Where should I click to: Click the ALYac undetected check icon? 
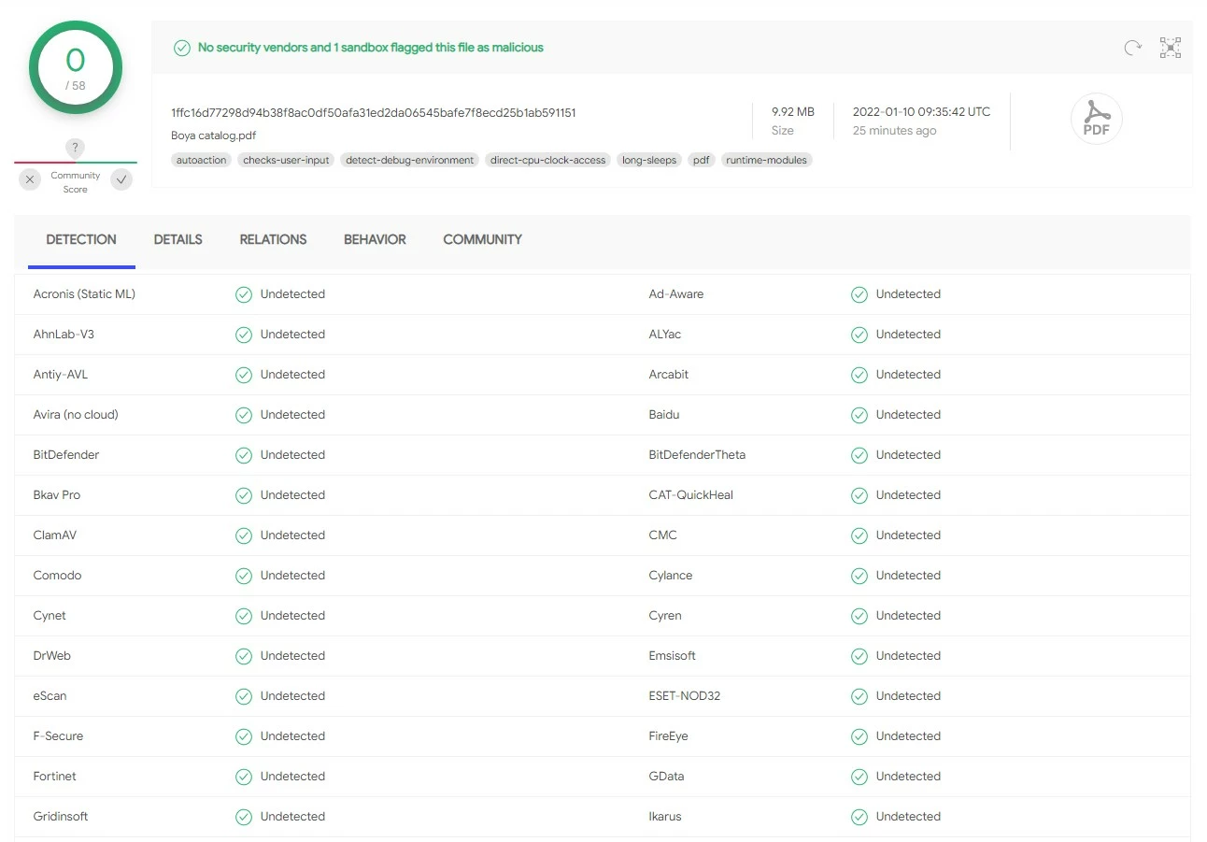click(x=859, y=335)
